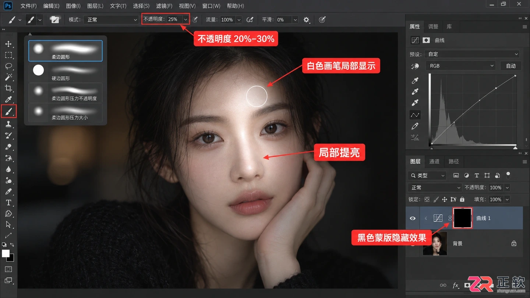This screenshot has height=298, width=530.
Task: Select the Horizontal Type tool
Action: pos(8,203)
